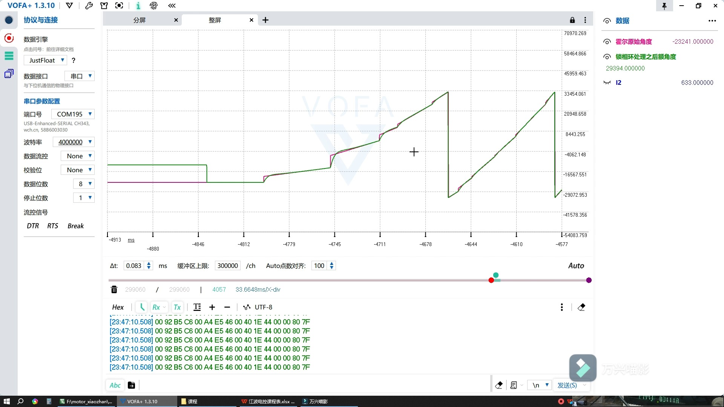Viewport: 724px width, 407px height.
Task: Click the Auto point alignment 100 stepper
Action: click(x=331, y=266)
